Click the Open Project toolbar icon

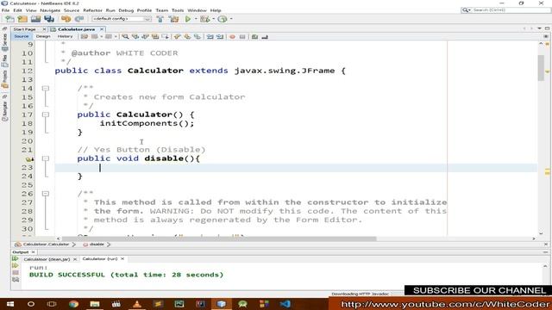point(35,19)
